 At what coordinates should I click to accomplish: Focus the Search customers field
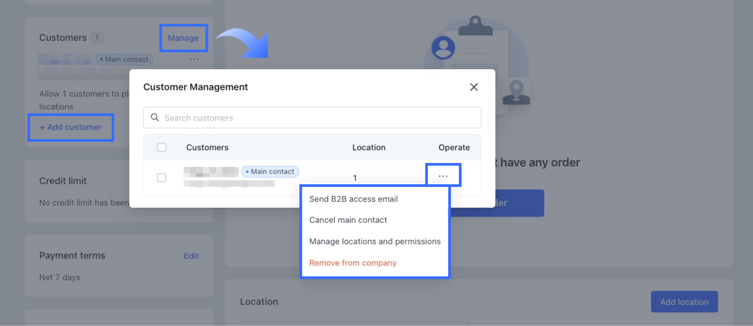click(312, 118)
